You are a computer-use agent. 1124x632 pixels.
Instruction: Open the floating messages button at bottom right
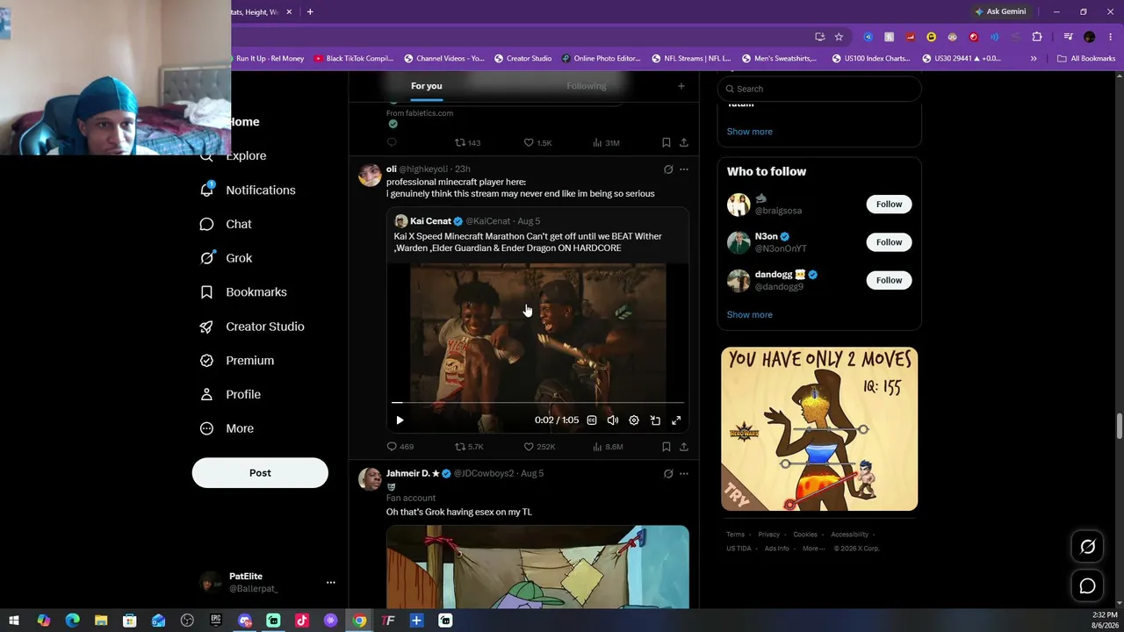point(1087,585)
